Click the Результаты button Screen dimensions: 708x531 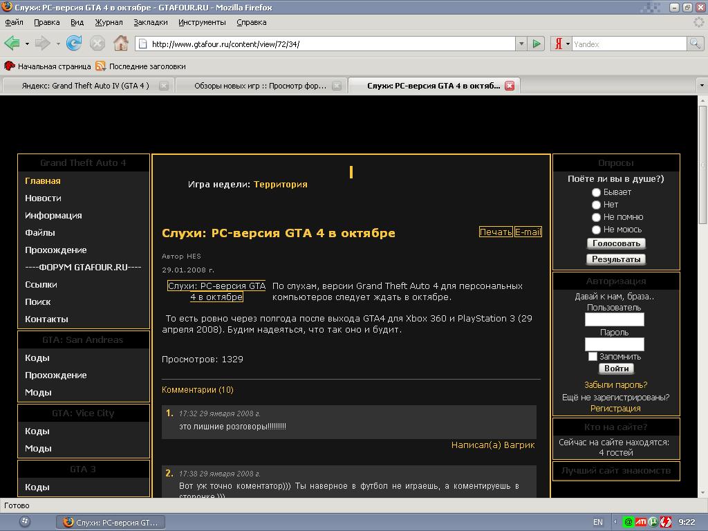[616, 259]
